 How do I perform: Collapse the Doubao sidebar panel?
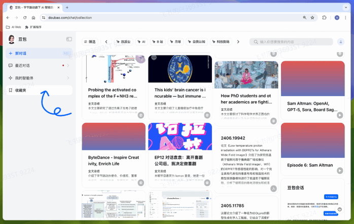coord(69,39)
